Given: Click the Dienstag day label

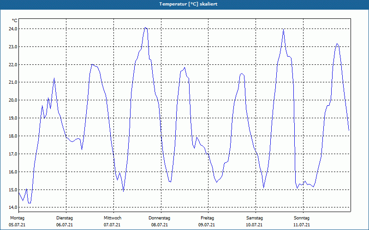Looking at the screenshot, I should click(65, 218).
